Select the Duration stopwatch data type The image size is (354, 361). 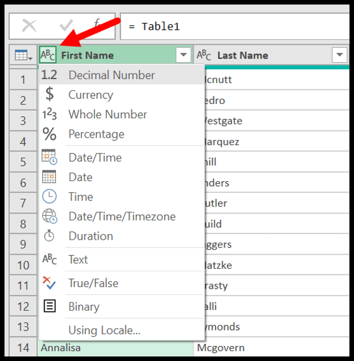pos(122,236)
